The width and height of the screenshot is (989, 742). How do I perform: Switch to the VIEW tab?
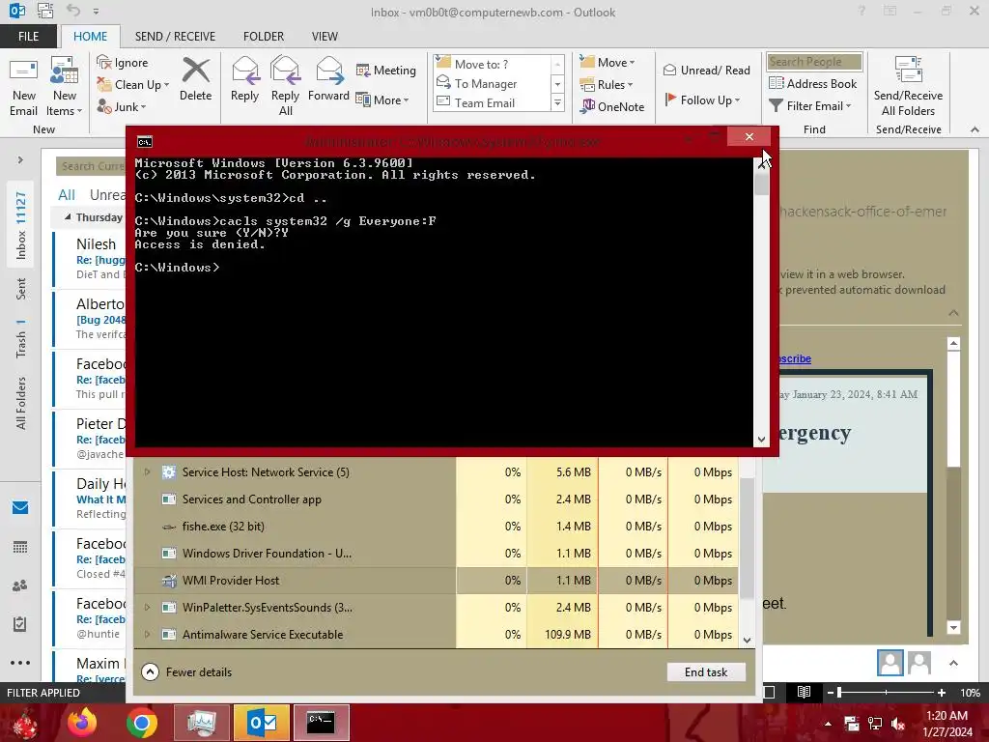[325, 36]
